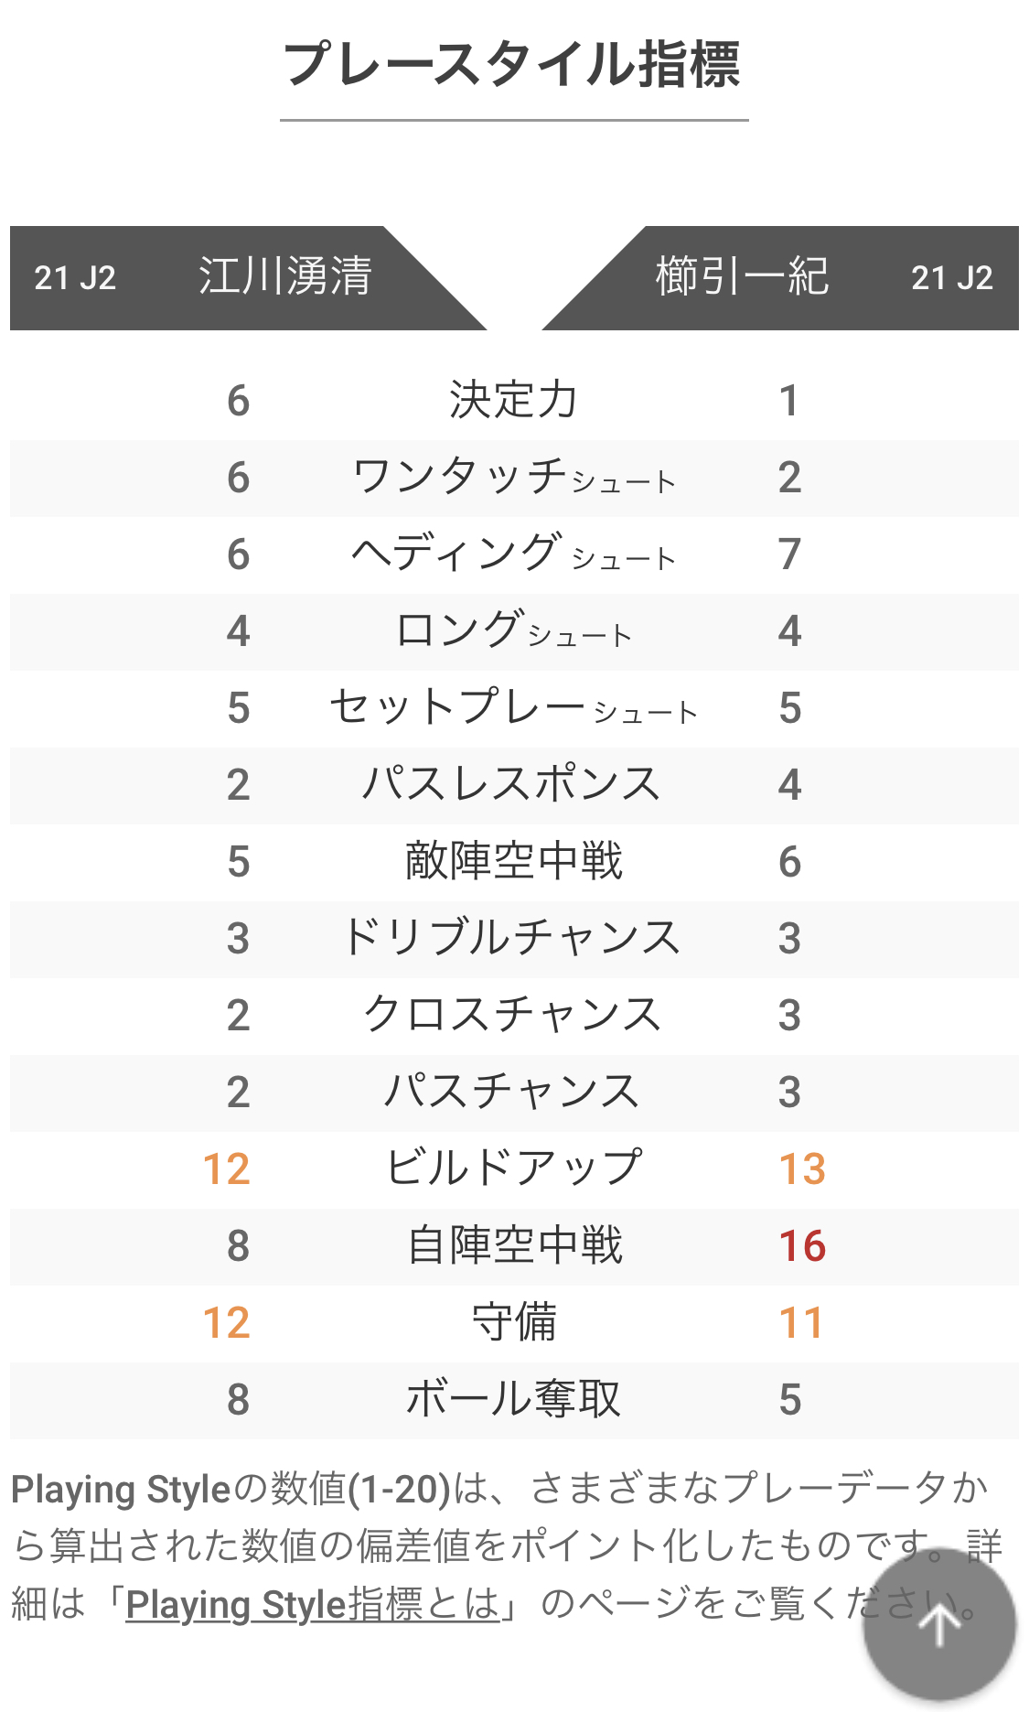This screenshot has width=1029, height=1712.
Task: Select the 櫛引一紀 player header
Action: (x=742, y=276)
